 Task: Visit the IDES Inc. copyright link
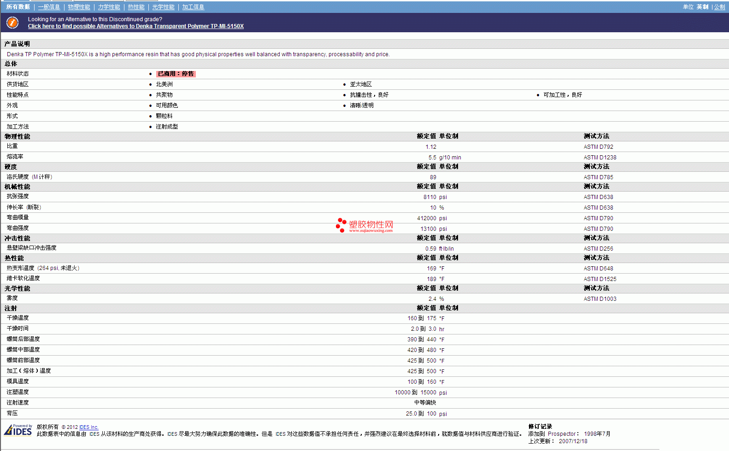89,427
